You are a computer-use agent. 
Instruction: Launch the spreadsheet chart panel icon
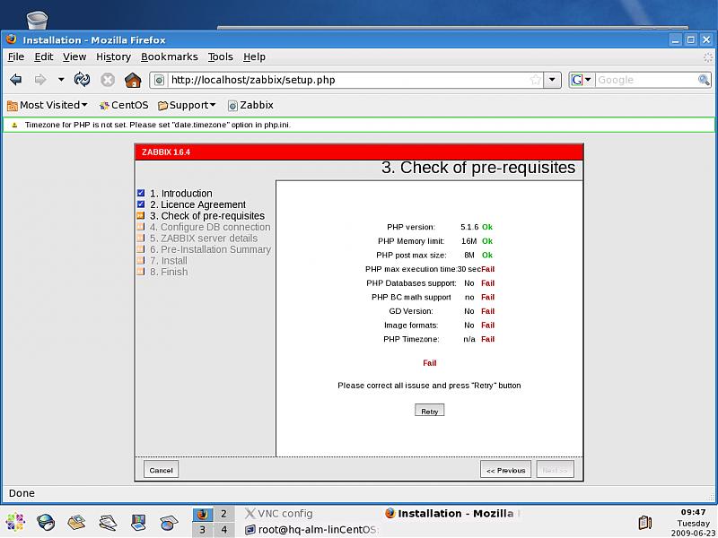click(x=169, y=522)
